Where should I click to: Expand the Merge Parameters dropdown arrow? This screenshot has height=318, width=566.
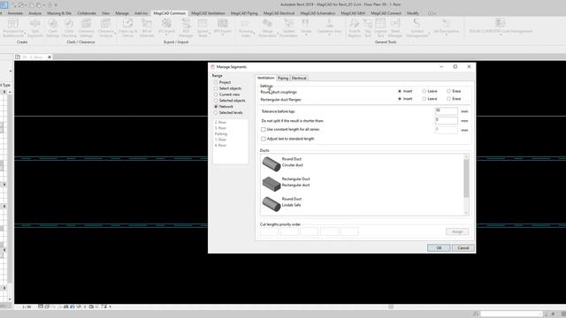click(x=278, y=34)
